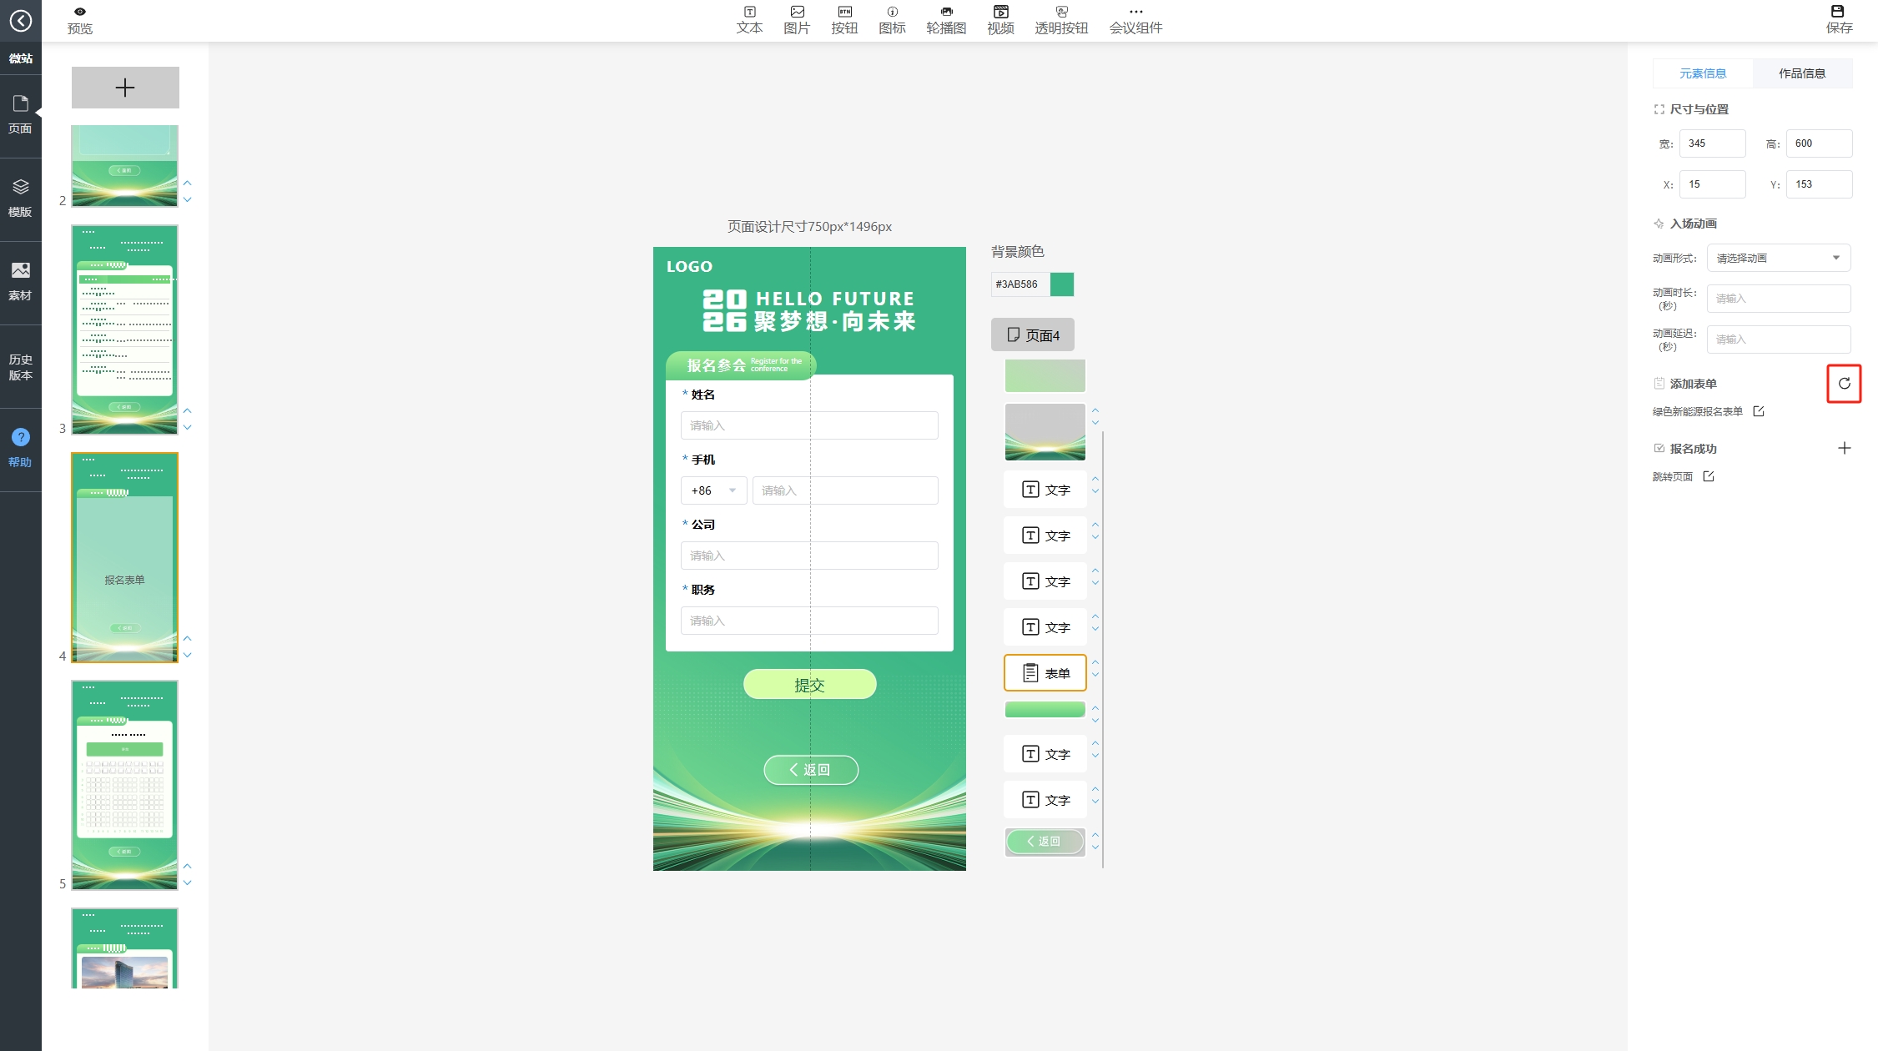The height and width of the screenshot is (1051, 1878).
Task: Click the 职务 position input field
Action: point(809,621)
